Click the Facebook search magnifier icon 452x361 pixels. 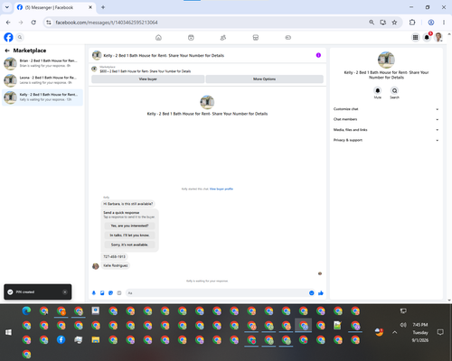pyautogui.click(x=20, y=37)
